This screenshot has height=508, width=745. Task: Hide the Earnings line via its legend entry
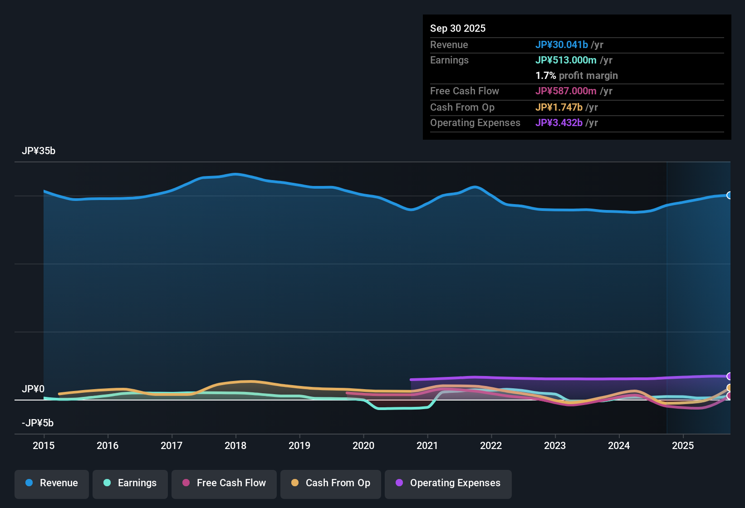130,483
